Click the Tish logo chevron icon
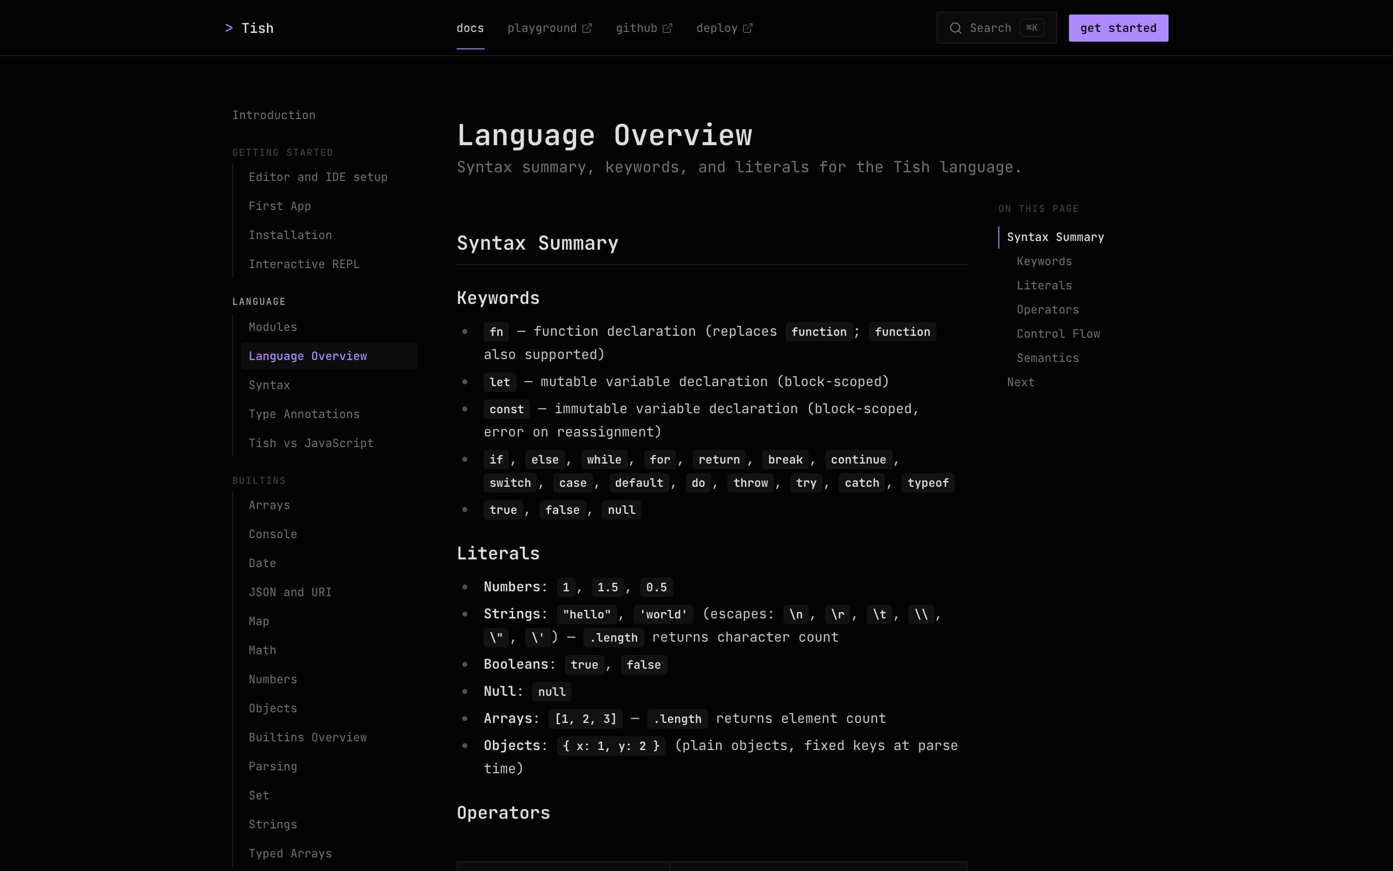Screen dimensions: 1393x871 [228, 28]
